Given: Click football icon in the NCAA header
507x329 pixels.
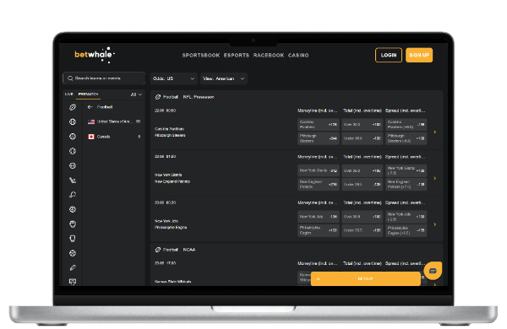Looking at the screenshot, I should pos(158,250).
